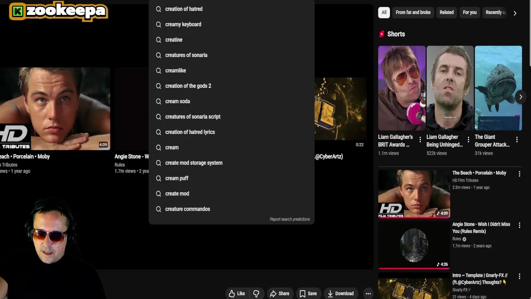Screen dimensions: 531x299
Task: Open options for sidebar Angie Stone video
Action: point(519,225)
